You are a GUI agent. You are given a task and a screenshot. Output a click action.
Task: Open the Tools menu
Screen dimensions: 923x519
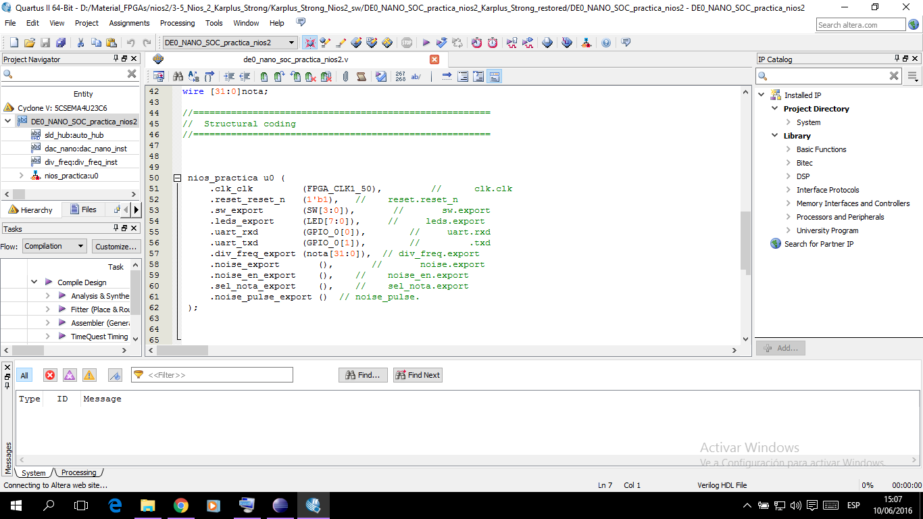(214, 23)
